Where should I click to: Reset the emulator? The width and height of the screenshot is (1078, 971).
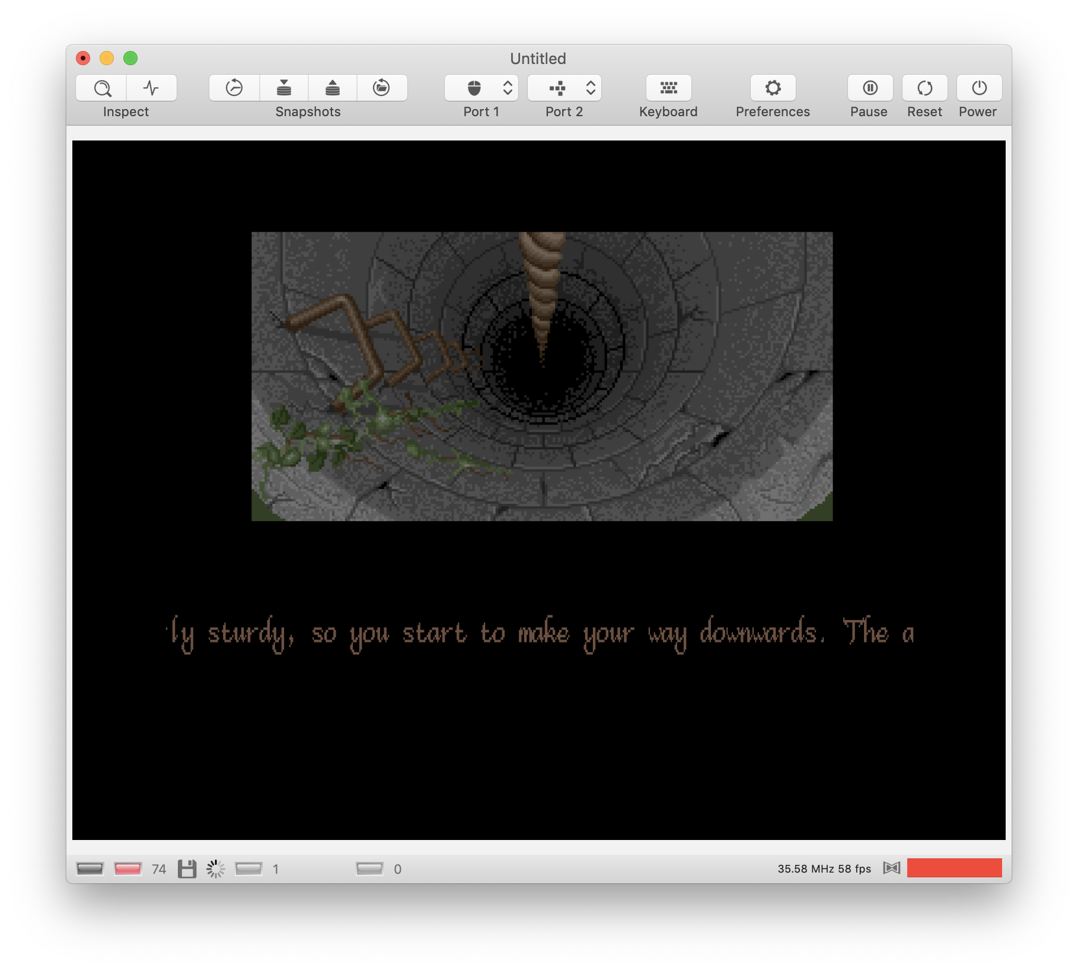tap(924, 88)
